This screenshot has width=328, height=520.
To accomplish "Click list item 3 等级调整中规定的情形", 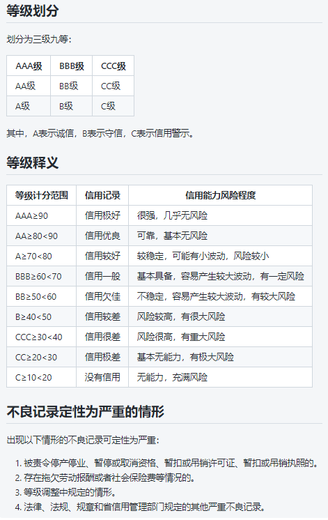I will (65, 492).
